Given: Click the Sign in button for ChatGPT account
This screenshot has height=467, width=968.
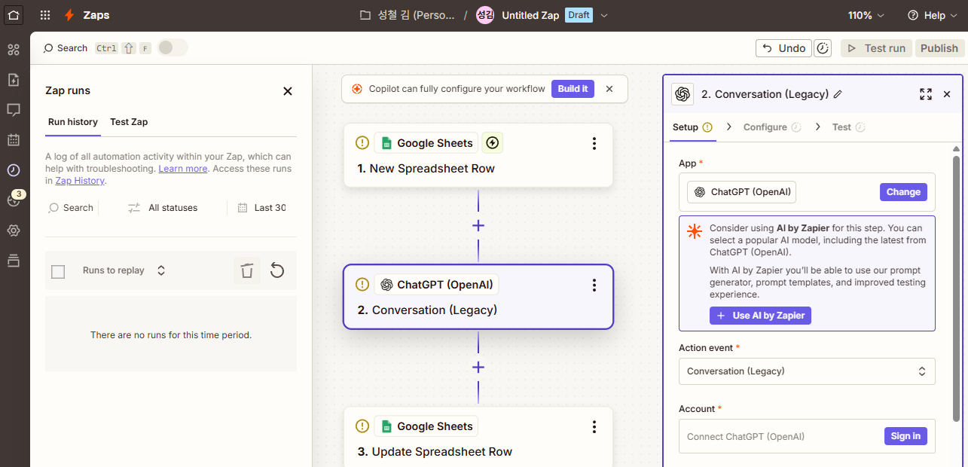Looking at the screenshot, I should pos(905,436).
